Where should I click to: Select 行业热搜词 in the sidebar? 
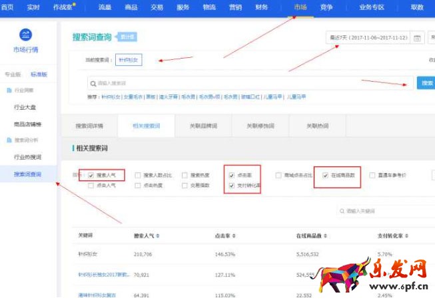(x=27, y=158)
